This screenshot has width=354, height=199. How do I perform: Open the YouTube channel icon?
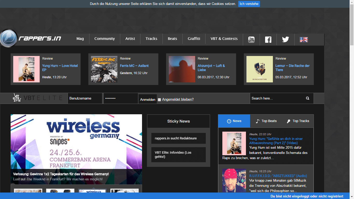pos(251,40)
